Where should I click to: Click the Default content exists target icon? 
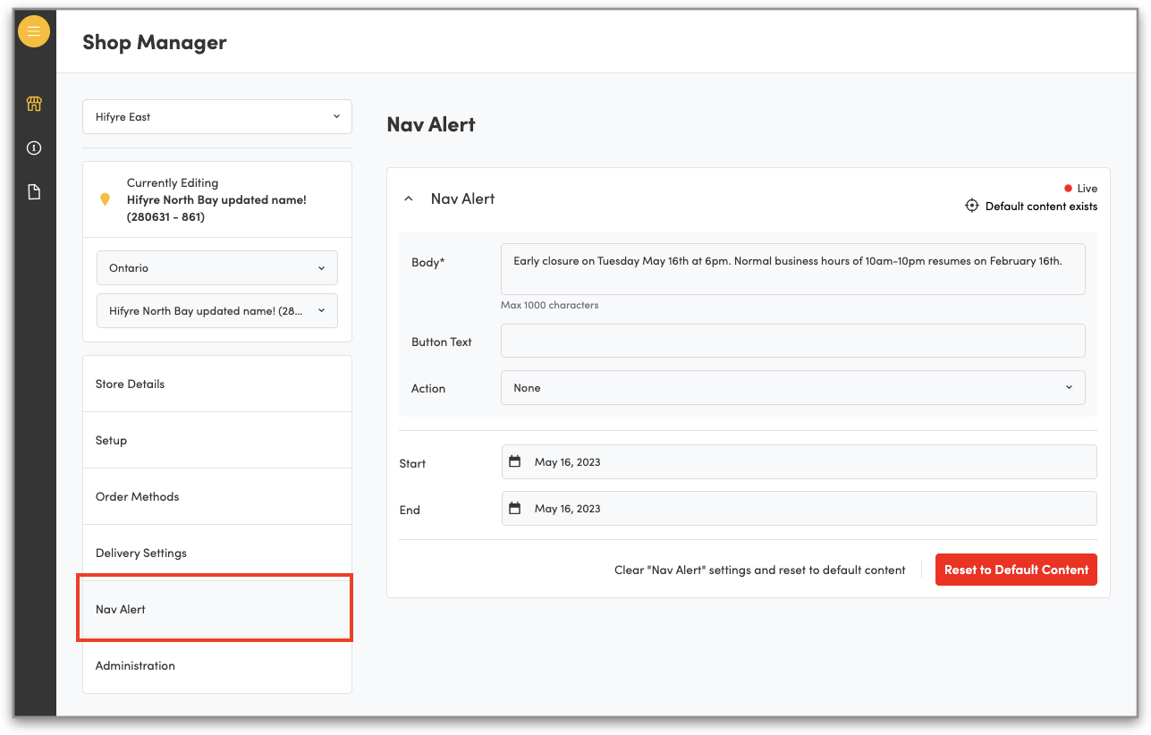972,207
